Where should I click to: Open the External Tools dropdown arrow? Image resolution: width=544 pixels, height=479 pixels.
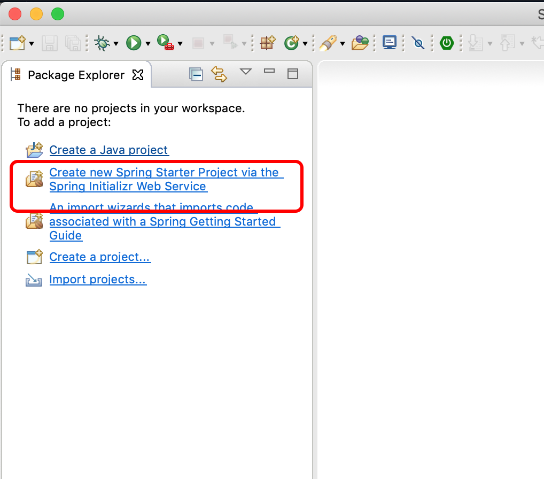[180, 44]
